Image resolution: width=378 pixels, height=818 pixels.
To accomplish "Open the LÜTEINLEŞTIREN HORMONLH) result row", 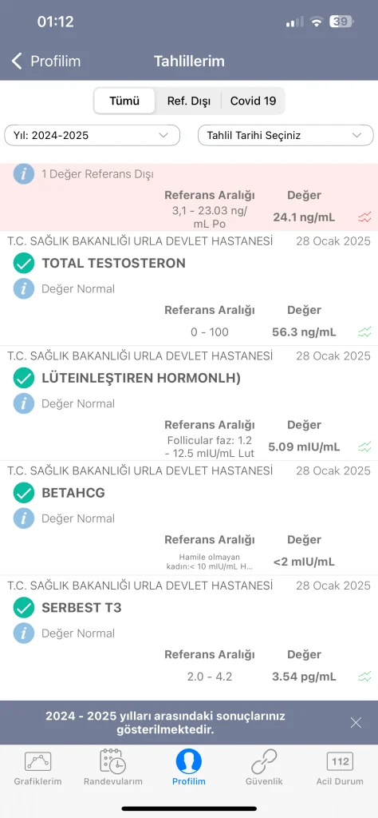I will coord(189,403).
